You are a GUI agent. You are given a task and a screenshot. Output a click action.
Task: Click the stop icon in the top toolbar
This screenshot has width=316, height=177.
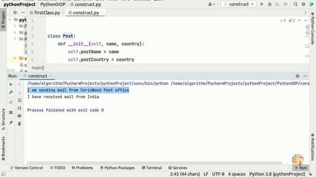[285, 4]
